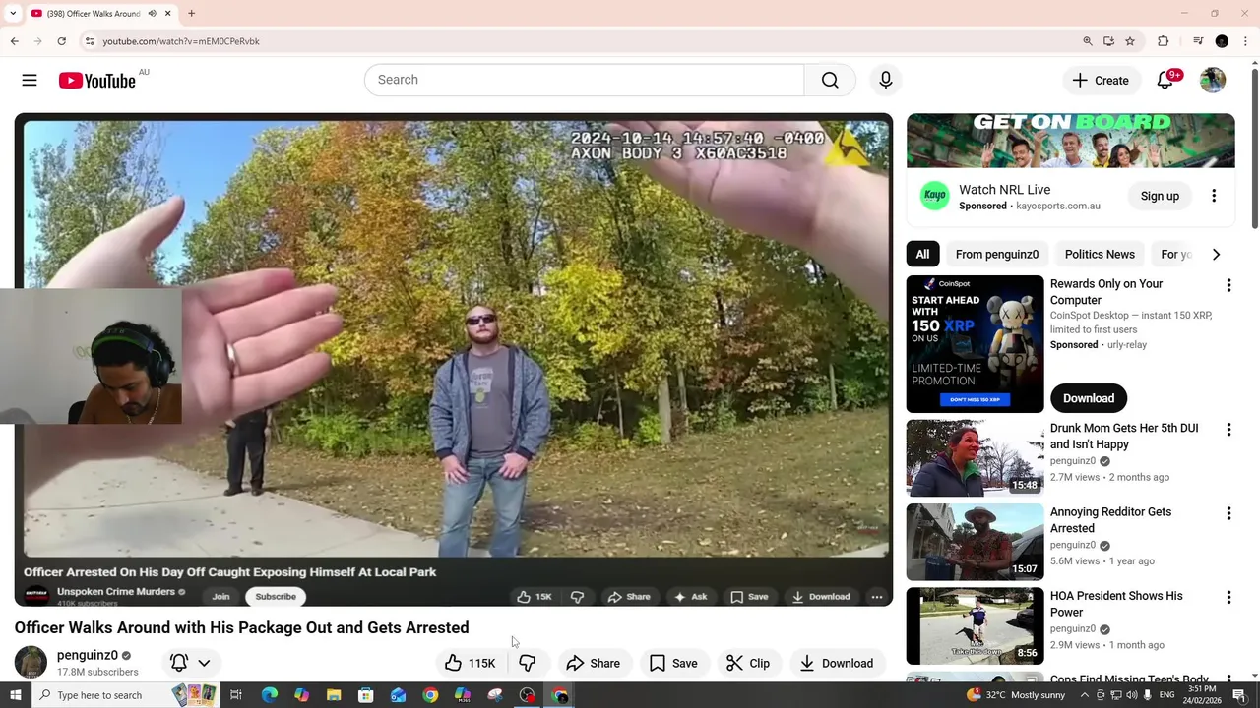Expand the subscription notification options chevron
This screenshot has width=1260, height=708.
[x=204, y=663]
